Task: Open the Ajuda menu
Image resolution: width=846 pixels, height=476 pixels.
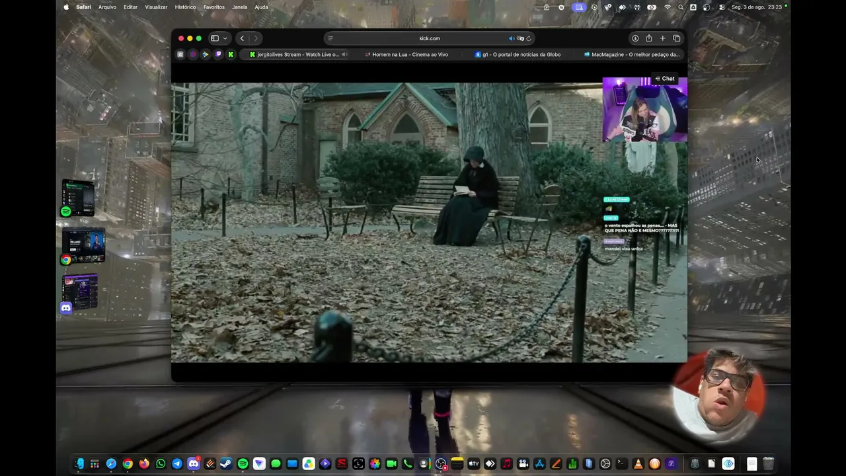Action: (x=262, y=7)
